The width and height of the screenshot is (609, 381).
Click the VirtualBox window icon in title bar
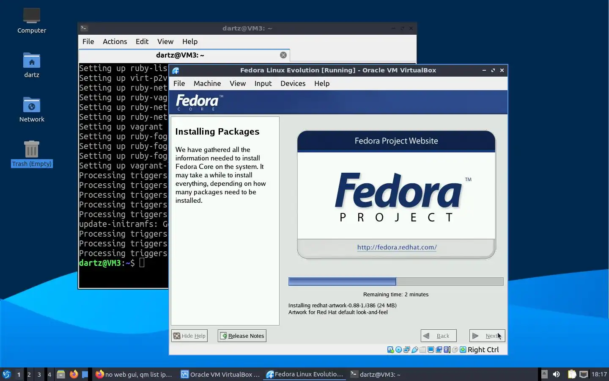[176, 71]
